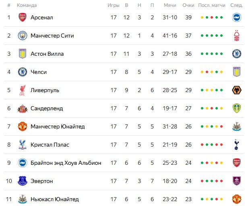Viewport: 246px width, 206px height.
Task: Open the Ньюкасл Юнайтед team link
Action: point(54,199)
